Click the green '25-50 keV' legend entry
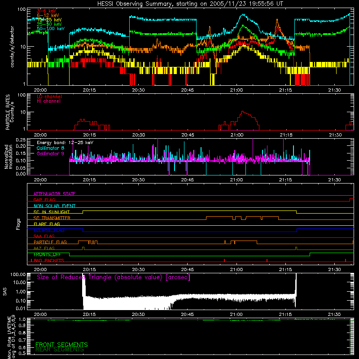Image resolution: width=359 pixels, height=359 pixels. (49, 24)
